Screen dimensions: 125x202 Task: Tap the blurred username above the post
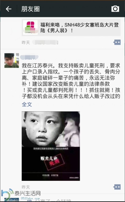29,57
